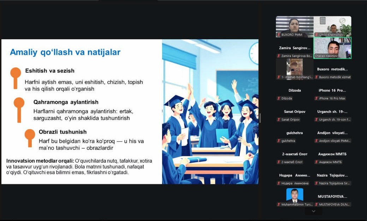Click the slide title Amaliy qo'llash va natijalar
The width and height of the screenshot is (367, 221).
click(65, 52)
